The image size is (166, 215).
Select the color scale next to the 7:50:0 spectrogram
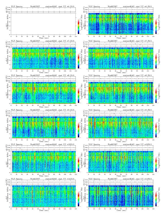click(156, 61)
